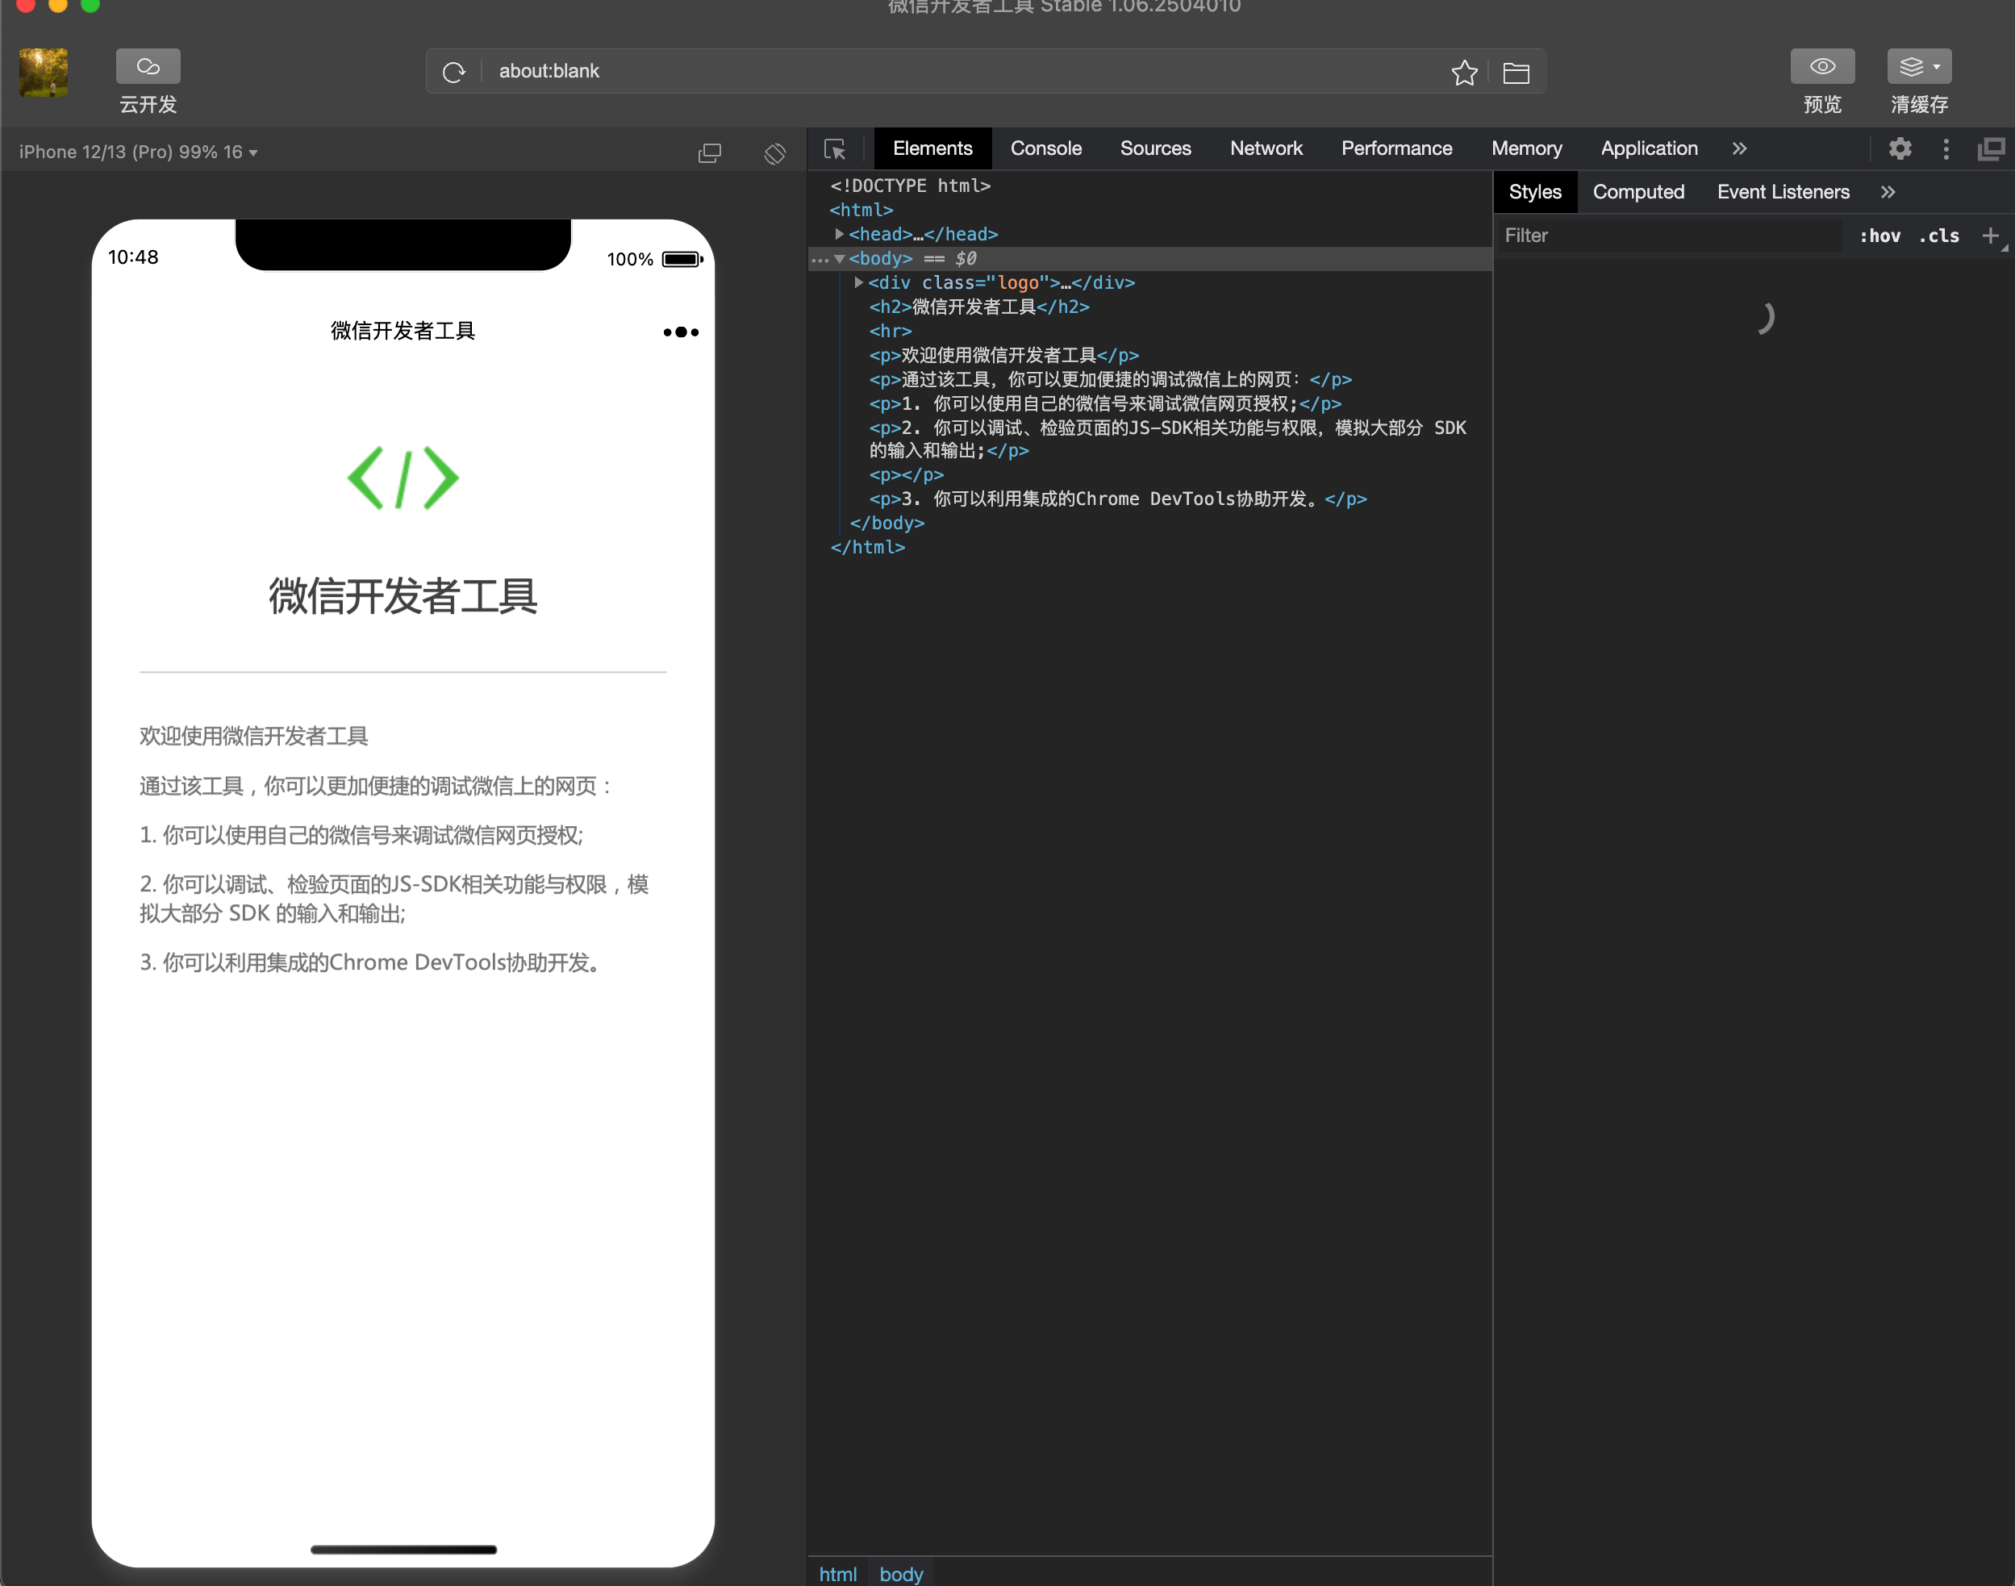
Task: Toggle the .cls classes button
Action: [1939, 236]
